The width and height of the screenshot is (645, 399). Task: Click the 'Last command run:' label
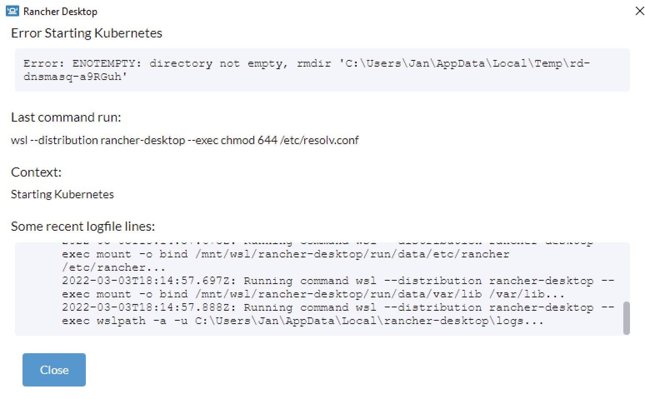pos(66,117)
